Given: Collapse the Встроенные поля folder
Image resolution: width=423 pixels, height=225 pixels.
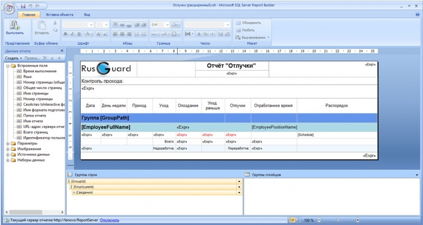Looking at the screenshot, I should click(x=8, y=66).
